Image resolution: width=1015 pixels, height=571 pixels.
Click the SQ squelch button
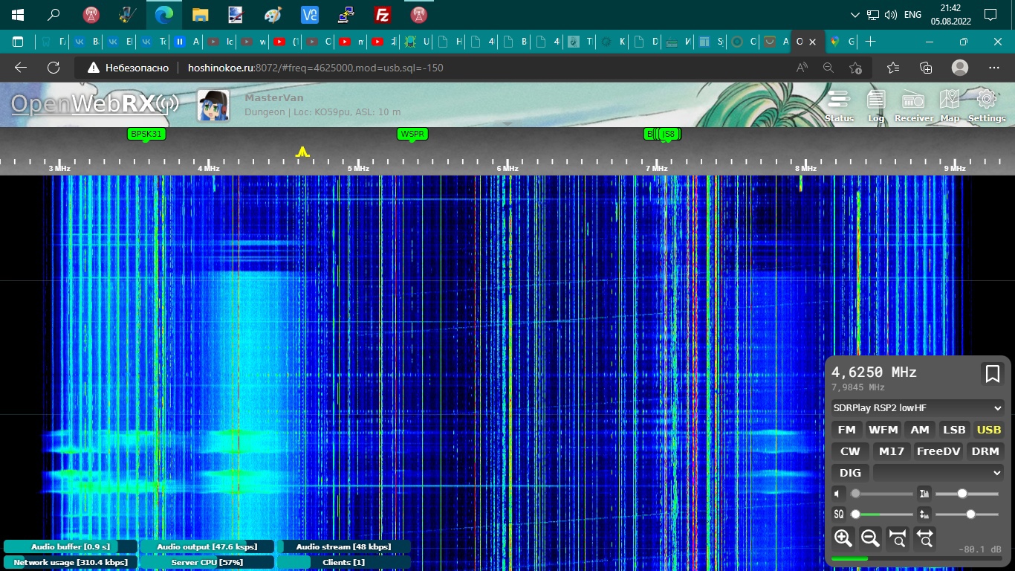[x=838, y=514]
